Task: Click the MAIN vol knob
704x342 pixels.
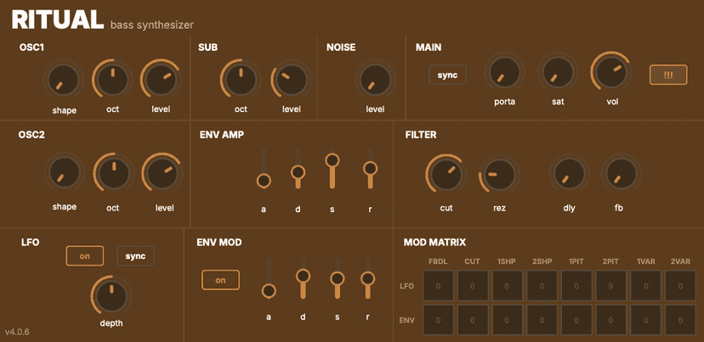Action: tap(610, 74)
